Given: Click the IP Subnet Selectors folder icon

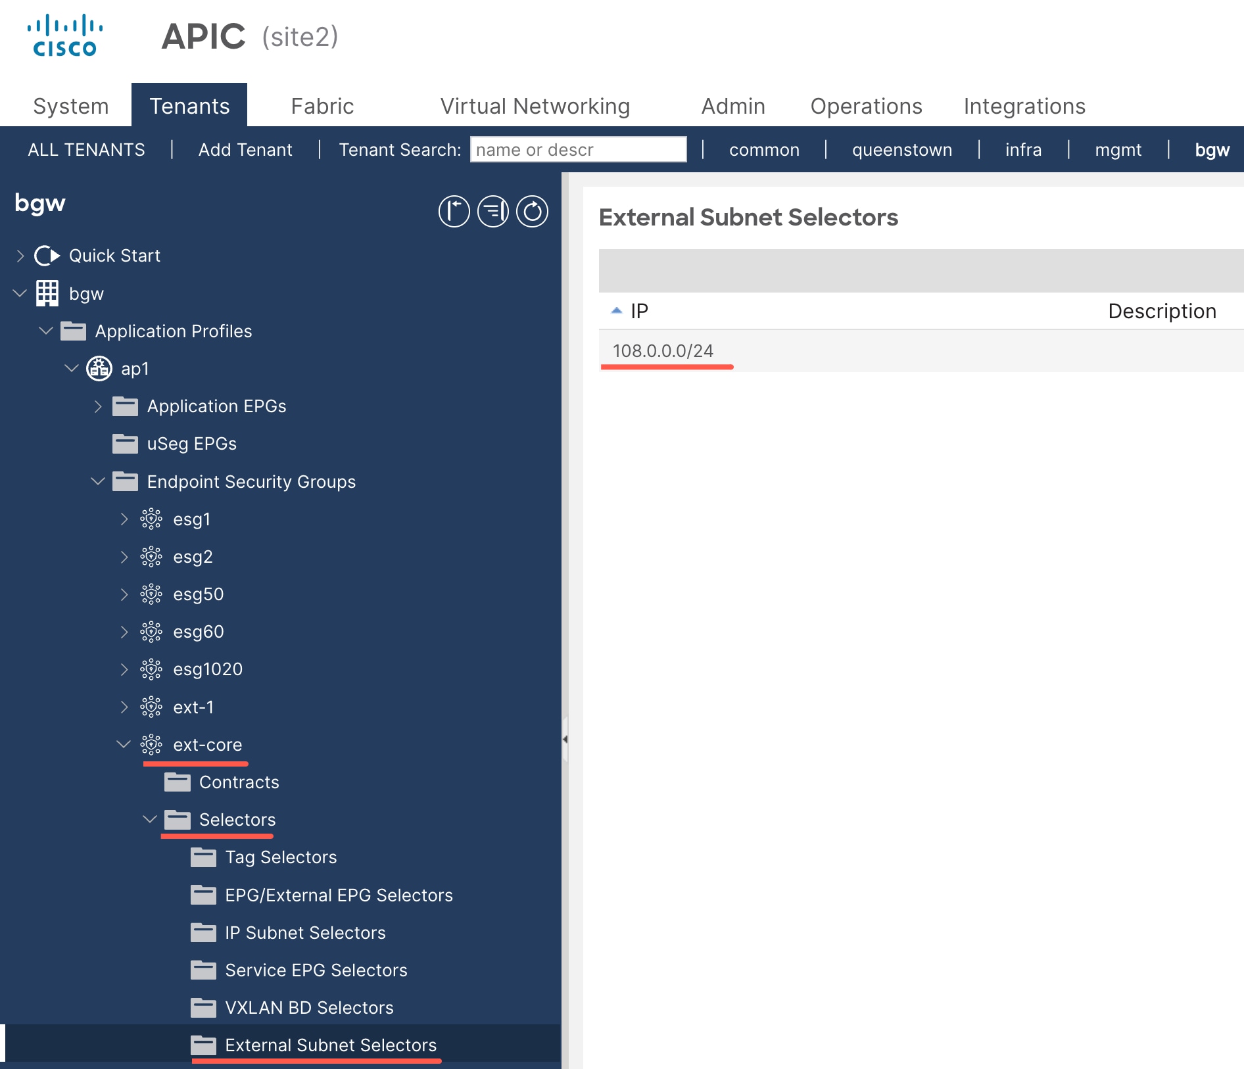Looking at the screenshot, I should (203, 933).
